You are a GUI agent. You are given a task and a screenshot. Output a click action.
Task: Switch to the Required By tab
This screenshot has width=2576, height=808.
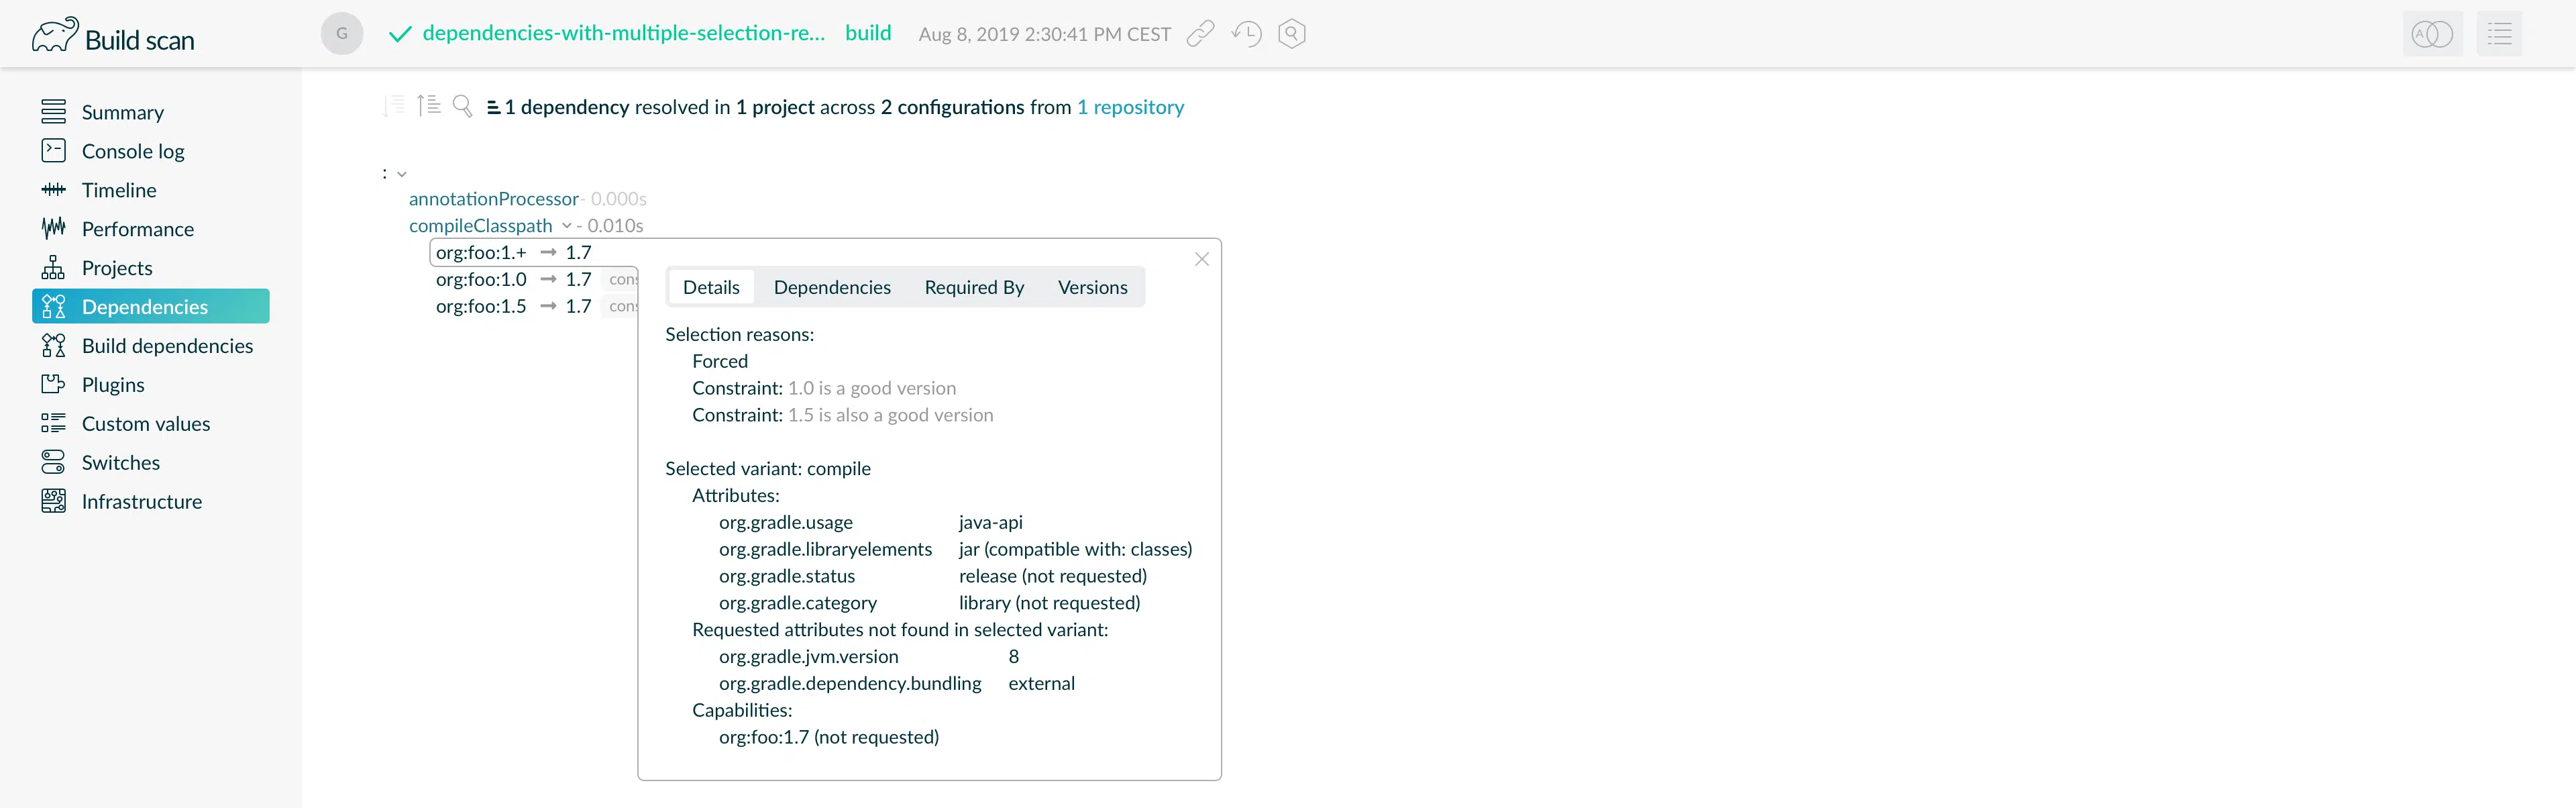(x=974, y=287)
